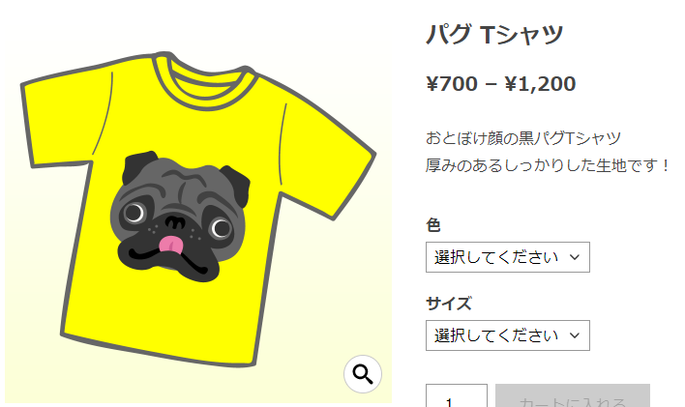The image size is (685, 407).
Task: Click the 色 field label
Action: [433, 225]
